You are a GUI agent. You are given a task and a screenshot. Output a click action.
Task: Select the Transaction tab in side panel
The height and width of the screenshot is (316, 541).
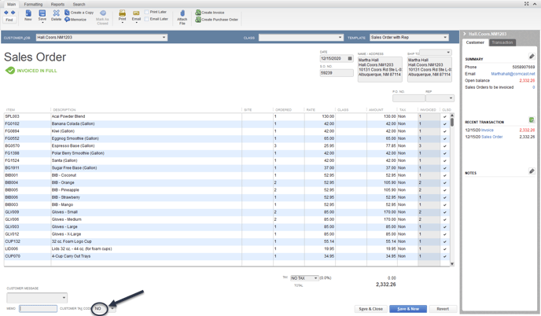pyautogui.click(x=502, y=42)
